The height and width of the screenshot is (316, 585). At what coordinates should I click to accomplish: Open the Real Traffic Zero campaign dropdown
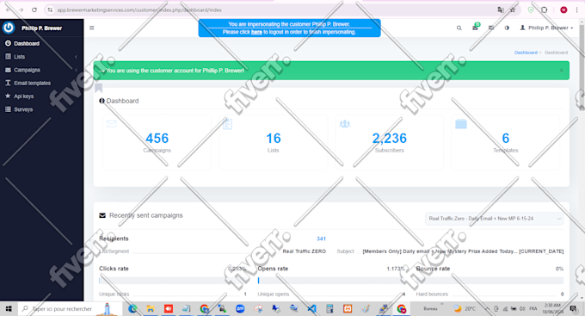(495, 219)
